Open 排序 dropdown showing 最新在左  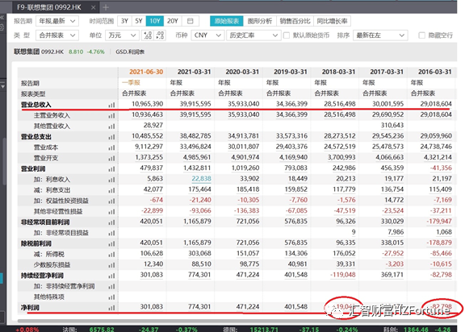point(380,35)
